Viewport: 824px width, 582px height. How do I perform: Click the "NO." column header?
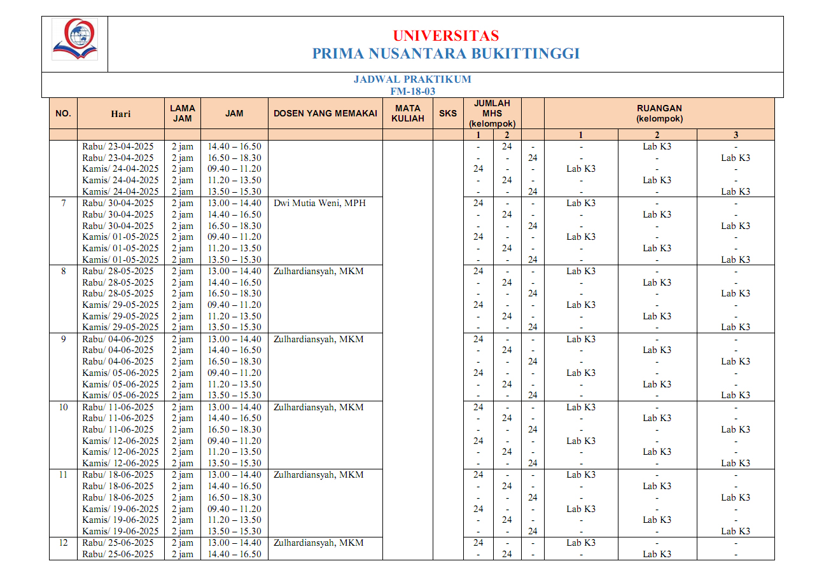[63, 114]
